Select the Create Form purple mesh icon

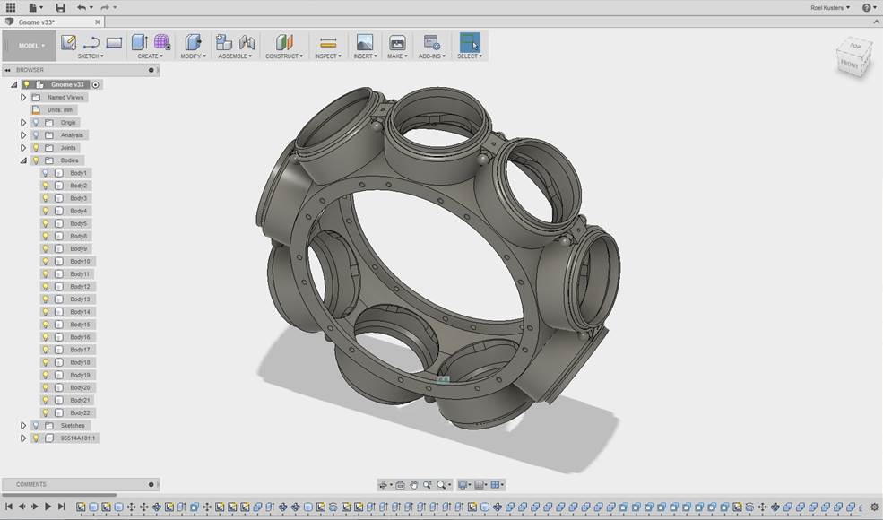[x=162, y=42]
